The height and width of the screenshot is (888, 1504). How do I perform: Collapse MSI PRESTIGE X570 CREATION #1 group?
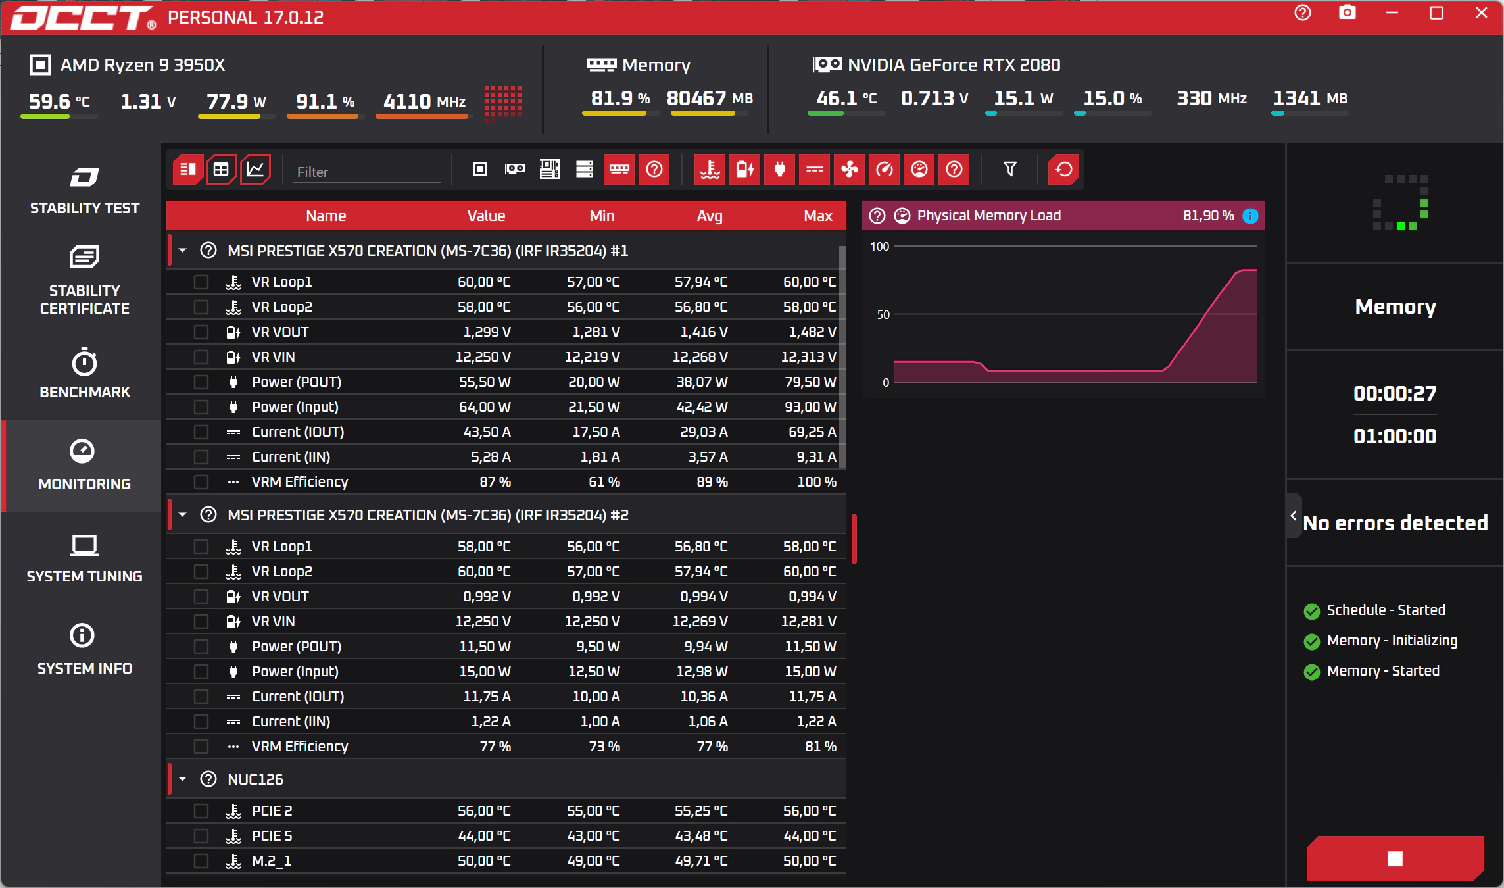pos(183,251)
